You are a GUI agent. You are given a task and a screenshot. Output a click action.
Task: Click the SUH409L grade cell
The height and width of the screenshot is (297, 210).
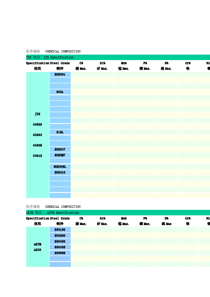pos(60,167)
